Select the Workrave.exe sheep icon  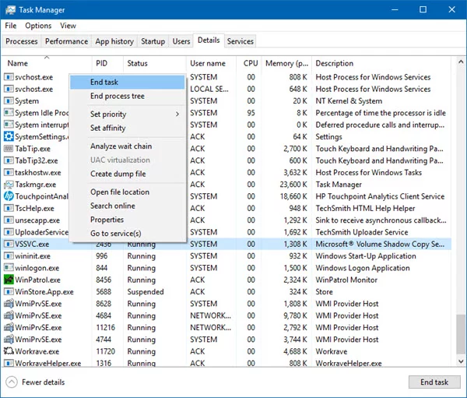[9, 351]
